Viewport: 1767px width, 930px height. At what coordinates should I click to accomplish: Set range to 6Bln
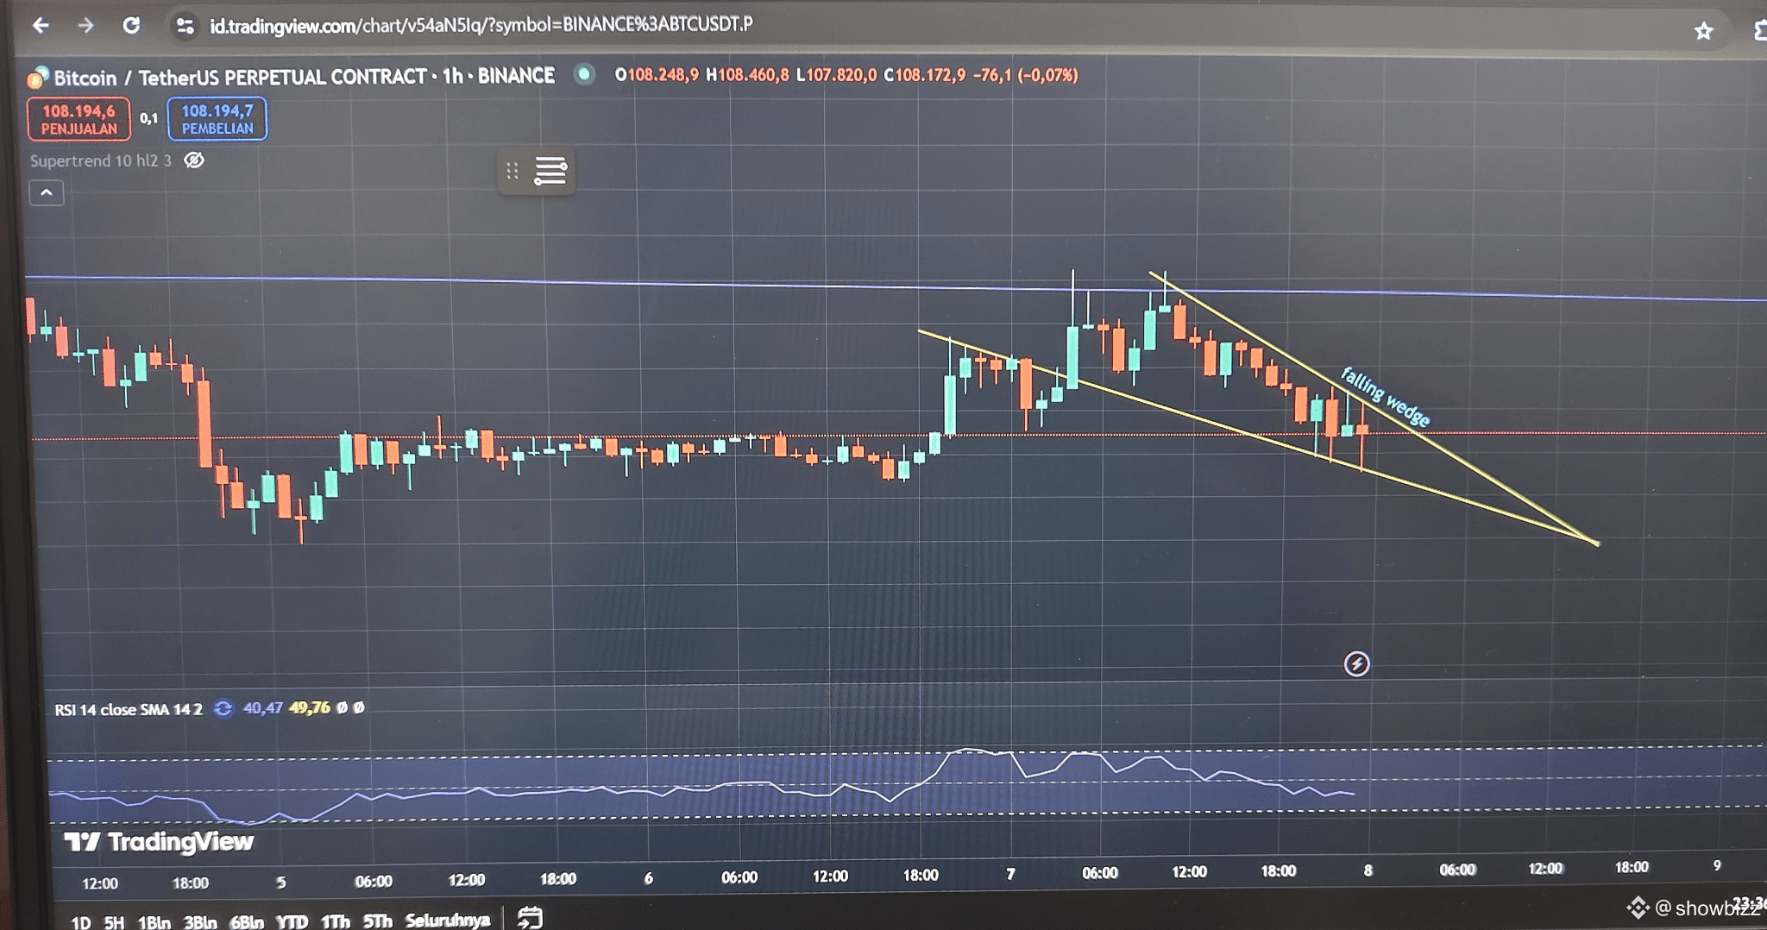(247, 922)
